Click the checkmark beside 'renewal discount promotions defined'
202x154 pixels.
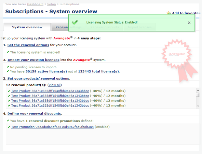(x=8, y=121)
